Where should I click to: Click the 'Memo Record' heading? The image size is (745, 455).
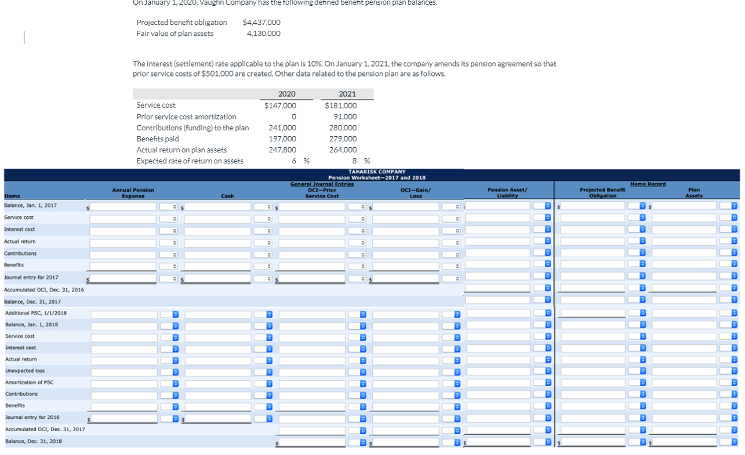(x=648, y=184)
